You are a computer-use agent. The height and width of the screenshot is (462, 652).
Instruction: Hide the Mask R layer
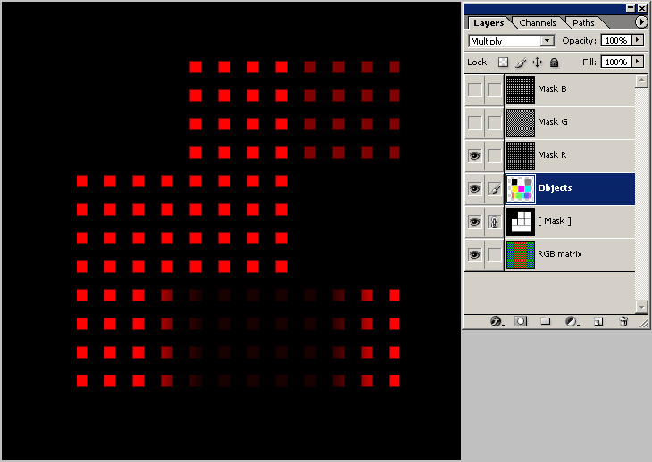pyautogui.click(x=475, y=156)
